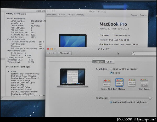Open Overview tab in About This Mac

tap(52, 14)
